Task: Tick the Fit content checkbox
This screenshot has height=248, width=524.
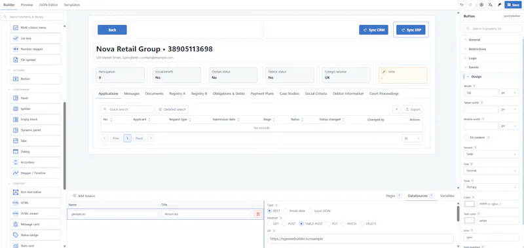Action: click(x=466, y=137)
